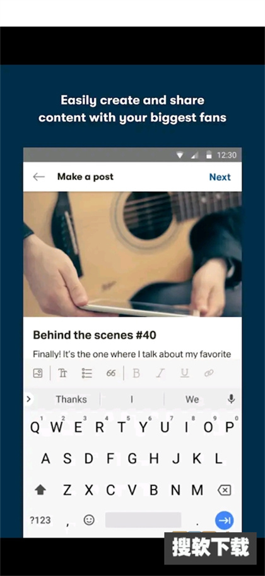Image resolution: width=265 pixels, height=576 pixels.
Task: Tap the Shift key arrow
Action: [x=40, y=490]
